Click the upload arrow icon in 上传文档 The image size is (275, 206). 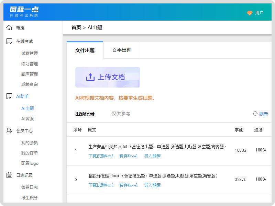[x=90, y=77]
